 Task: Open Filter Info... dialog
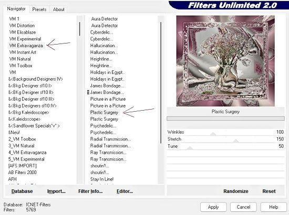[90, 191]
